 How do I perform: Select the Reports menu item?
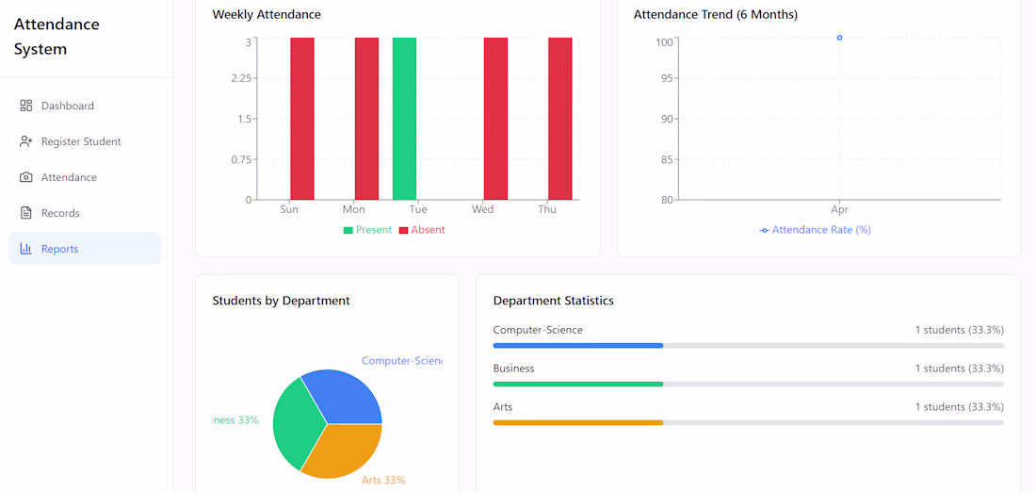pyautogui.click(x=85, y=249)
